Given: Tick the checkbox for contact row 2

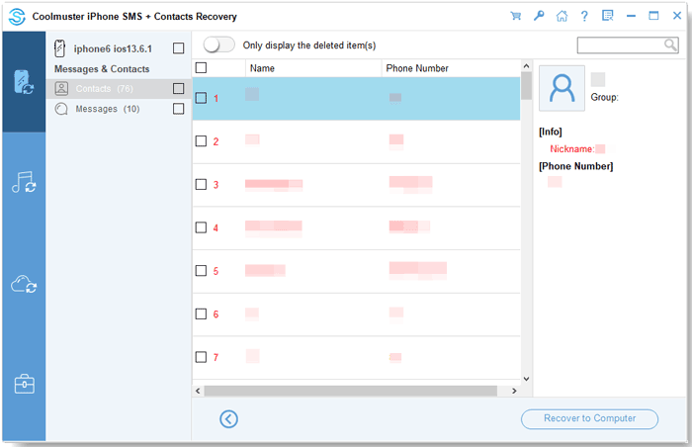Looking at the screenshot, I should tap(201, 140).
